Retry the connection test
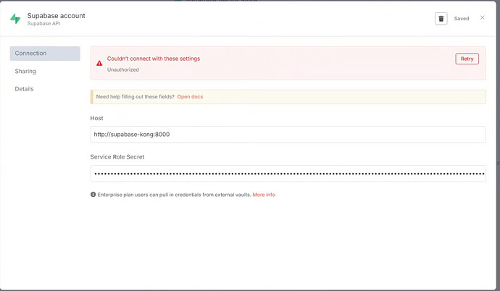Viewport: 500px width, 291px height. [x=467, y=59]
